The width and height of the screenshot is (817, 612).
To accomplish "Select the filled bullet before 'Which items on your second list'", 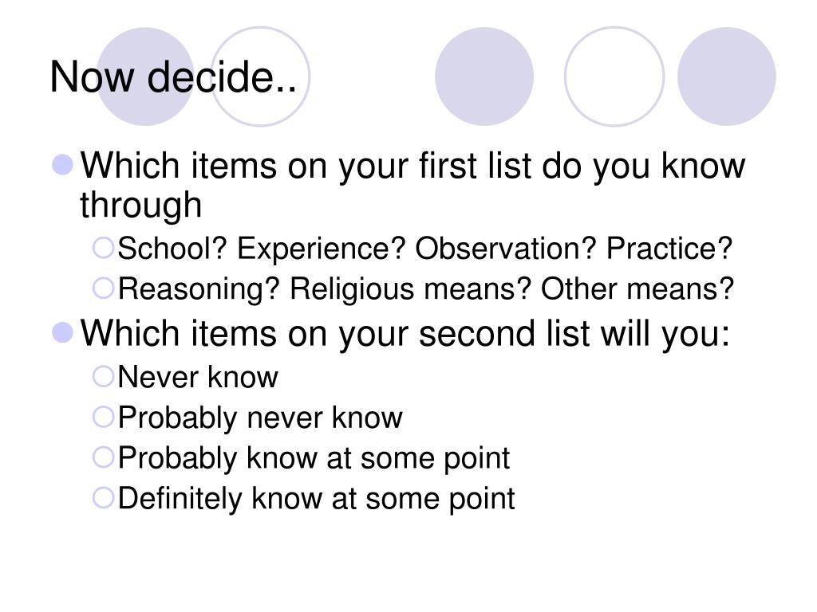I will pos(62,333).
